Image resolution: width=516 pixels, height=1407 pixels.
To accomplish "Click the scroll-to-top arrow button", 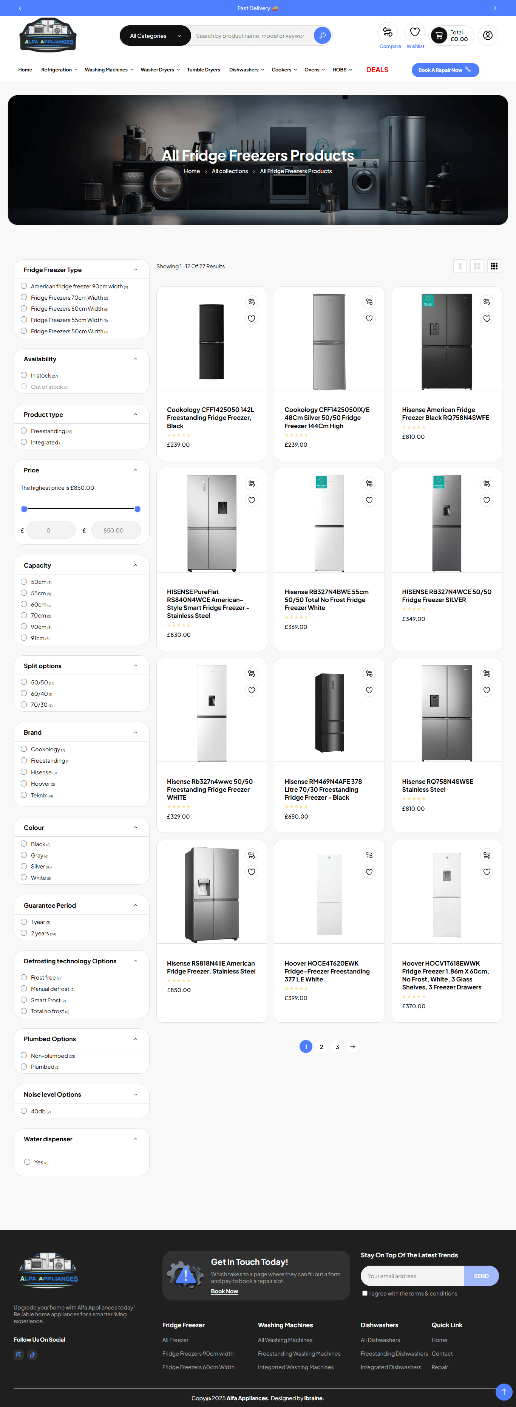I will coord(504,1391).
